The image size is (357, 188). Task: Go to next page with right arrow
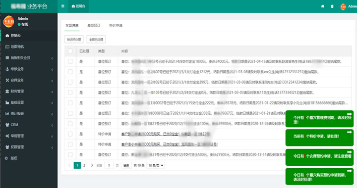92,165
